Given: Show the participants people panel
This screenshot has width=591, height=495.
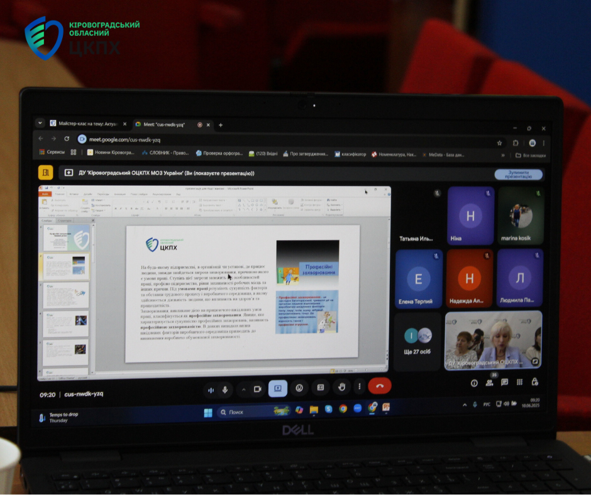Looking at the screenshot, I should tap(489, 382).
